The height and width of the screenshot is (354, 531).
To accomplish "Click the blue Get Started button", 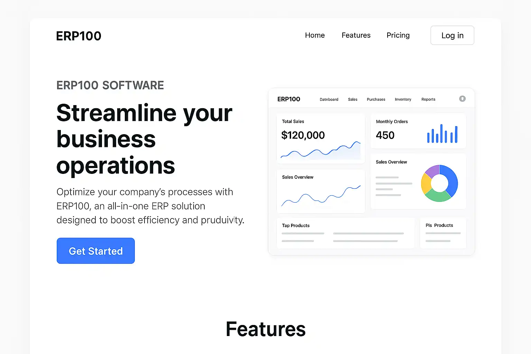I will point(96,251).
